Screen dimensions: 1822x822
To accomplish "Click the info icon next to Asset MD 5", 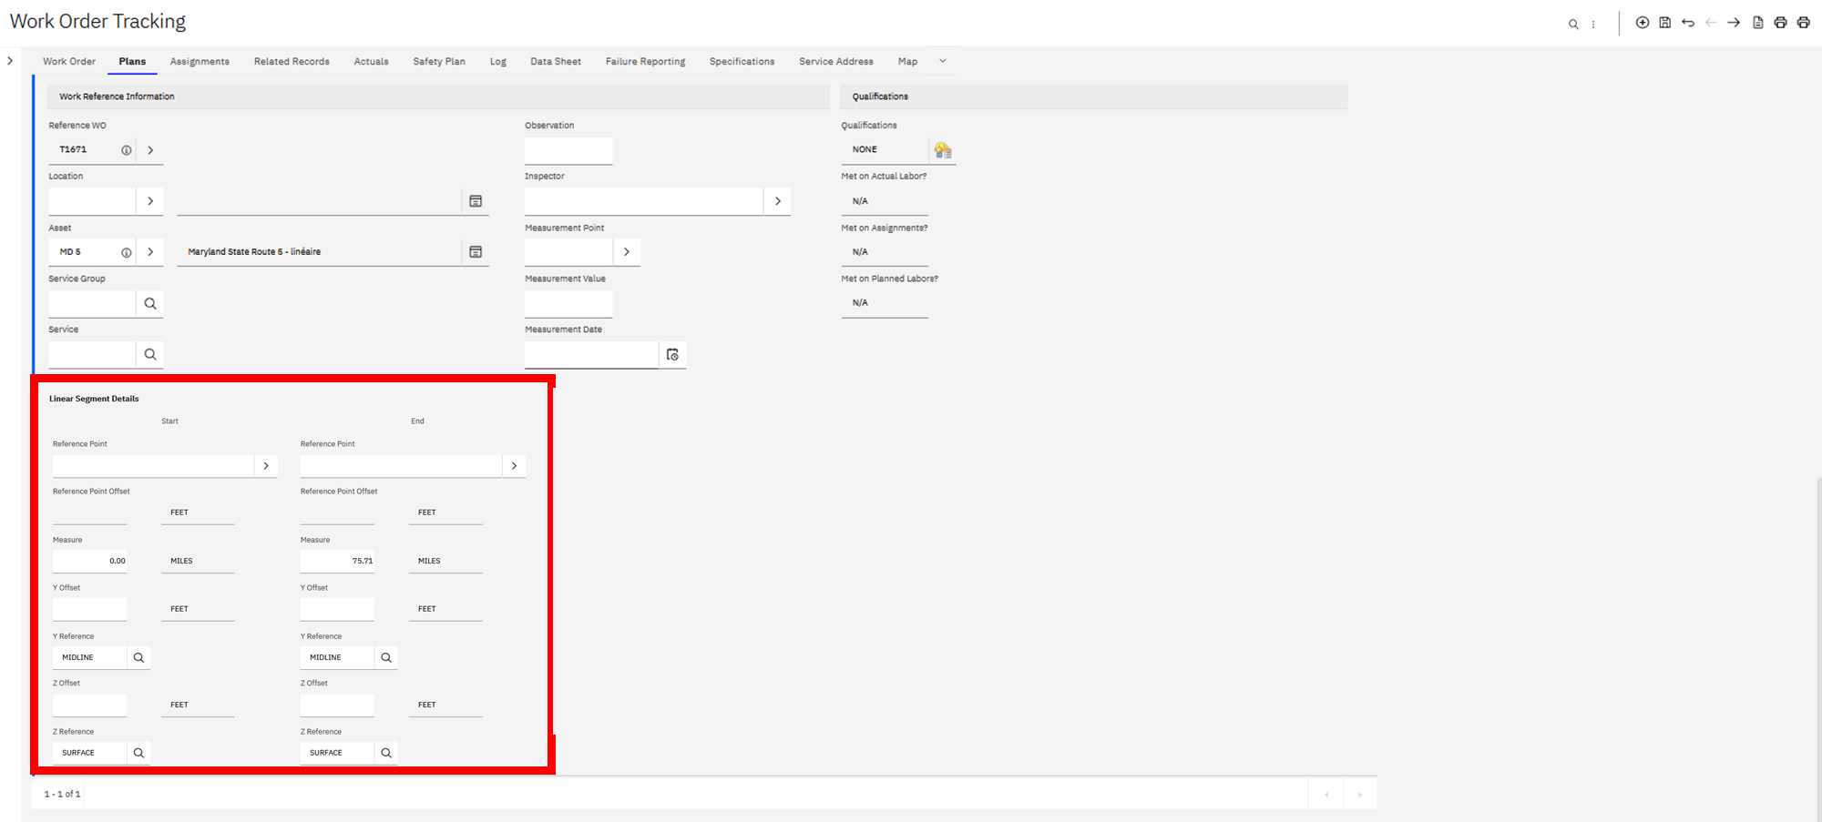I will (127, 252).
